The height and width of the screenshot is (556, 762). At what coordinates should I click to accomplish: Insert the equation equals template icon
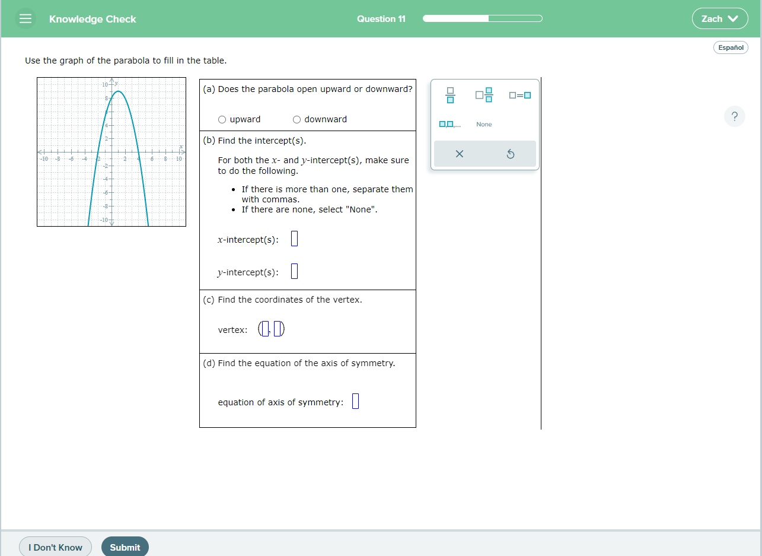coord(519,95)
